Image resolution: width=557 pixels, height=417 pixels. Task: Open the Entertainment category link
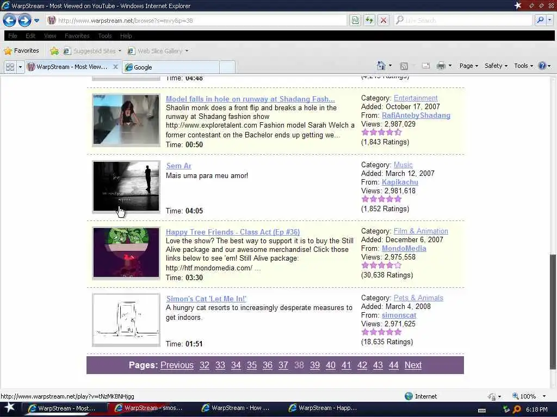tap(416, 98)
